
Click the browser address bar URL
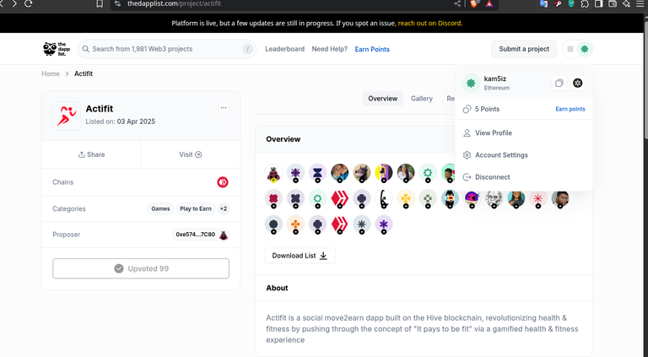tap(174, 3)
